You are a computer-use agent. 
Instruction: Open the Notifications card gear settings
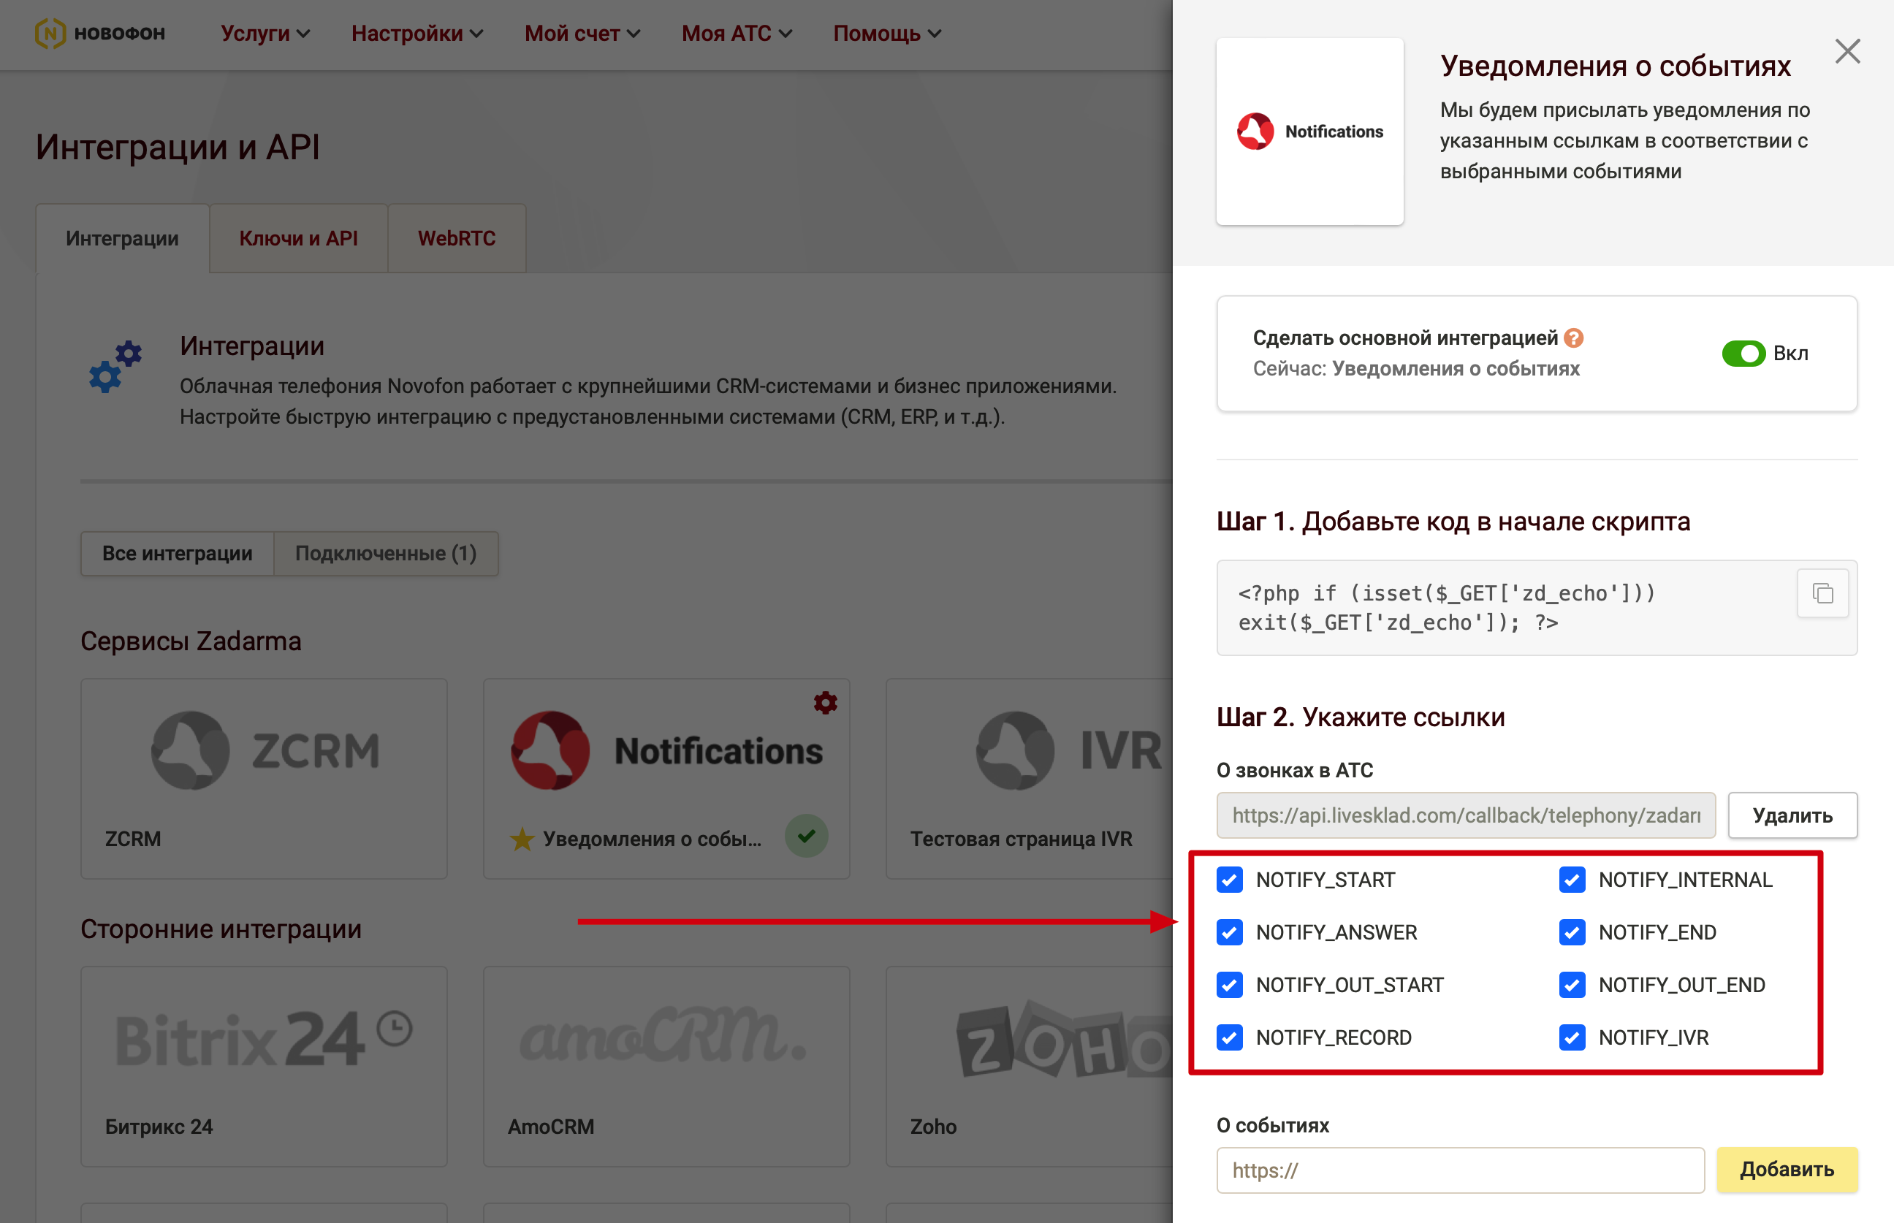point(825,703)
